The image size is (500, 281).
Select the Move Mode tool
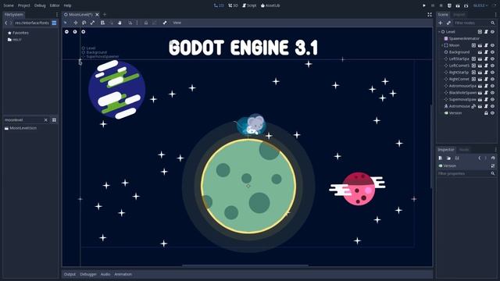tap(76, 23)
